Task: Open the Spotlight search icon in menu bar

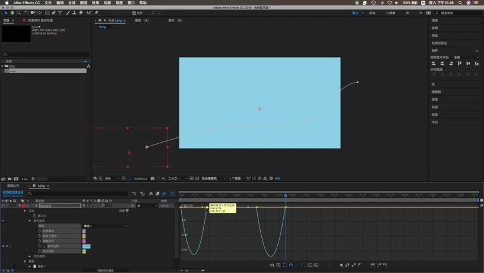Action: 460,3
